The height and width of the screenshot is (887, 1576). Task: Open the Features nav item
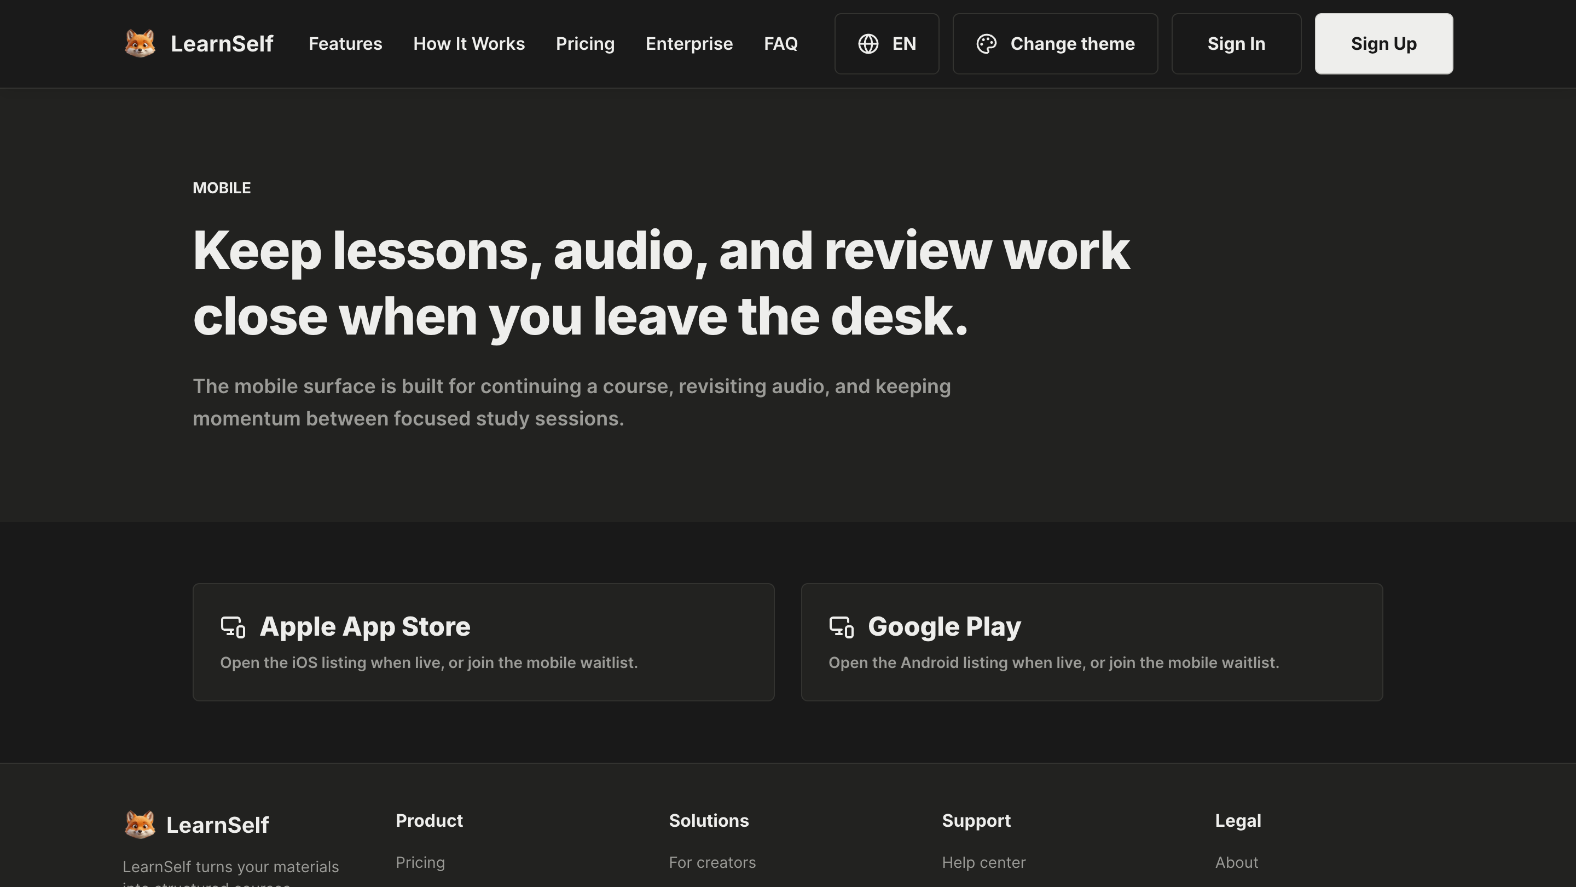point(345,43)
